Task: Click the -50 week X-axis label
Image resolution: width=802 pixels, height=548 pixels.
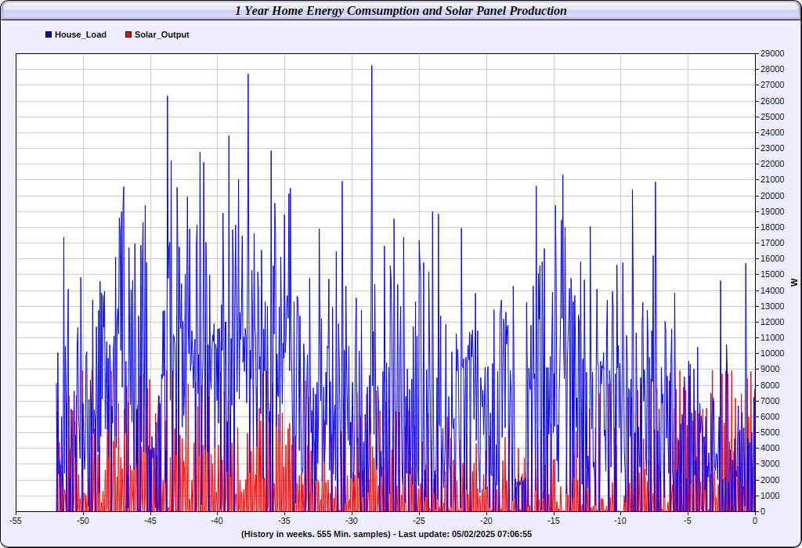Action: (83, 521)
